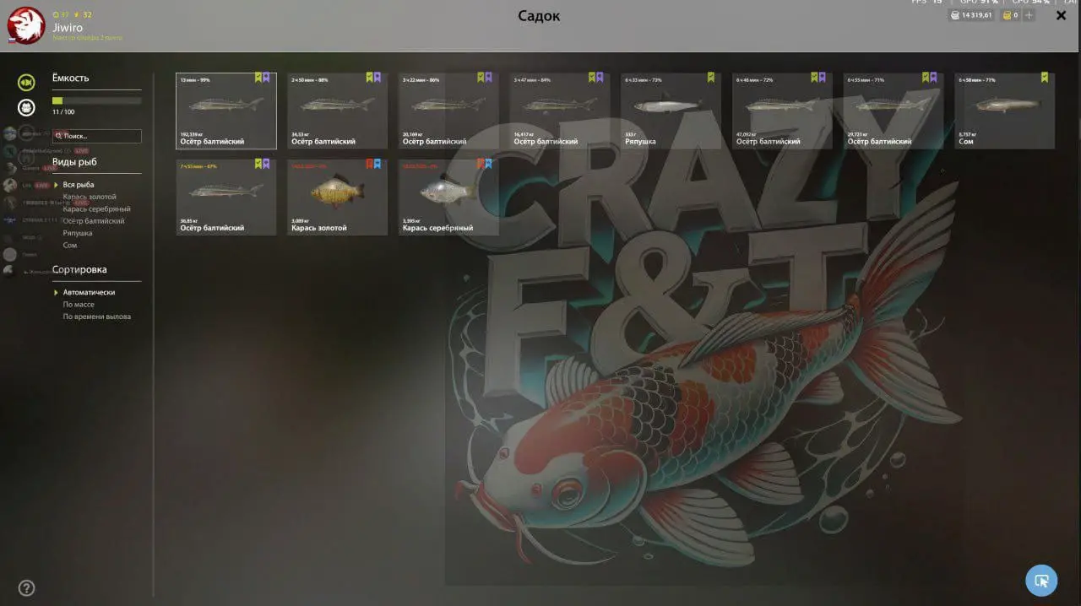This screenshot has height=606, width=1081.
Task: Click the red badge on the Карась золотой card
Action: (370, 164)
